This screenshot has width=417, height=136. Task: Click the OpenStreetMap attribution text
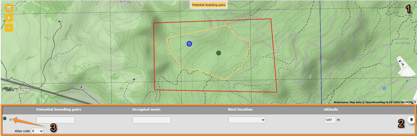(x=375, y=102)
